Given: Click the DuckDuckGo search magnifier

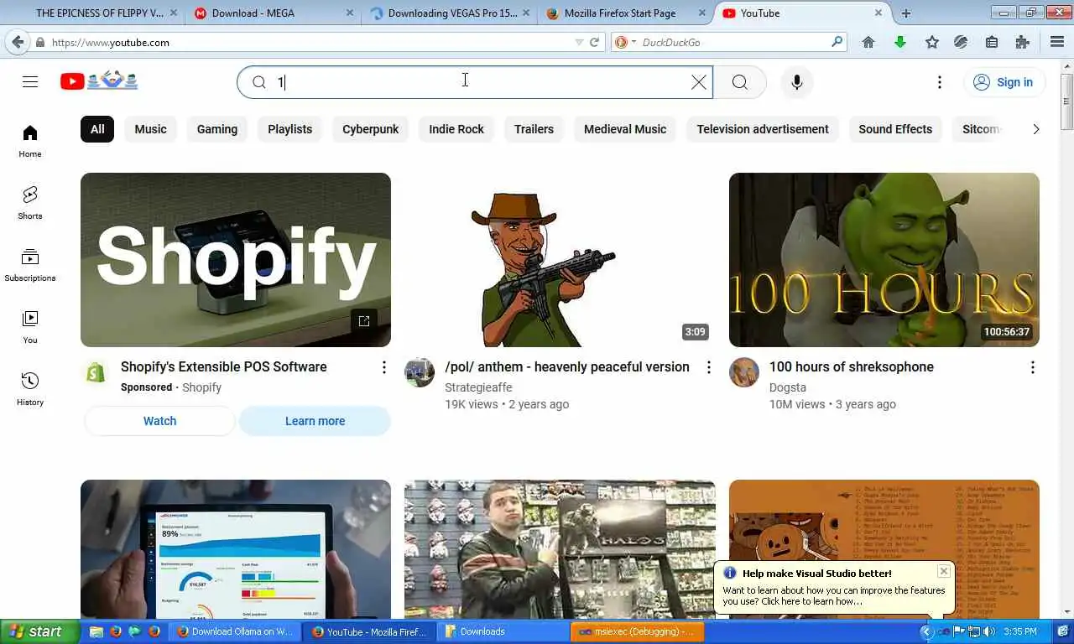Looking at the screenshot, I should click(x=837, y=42).
